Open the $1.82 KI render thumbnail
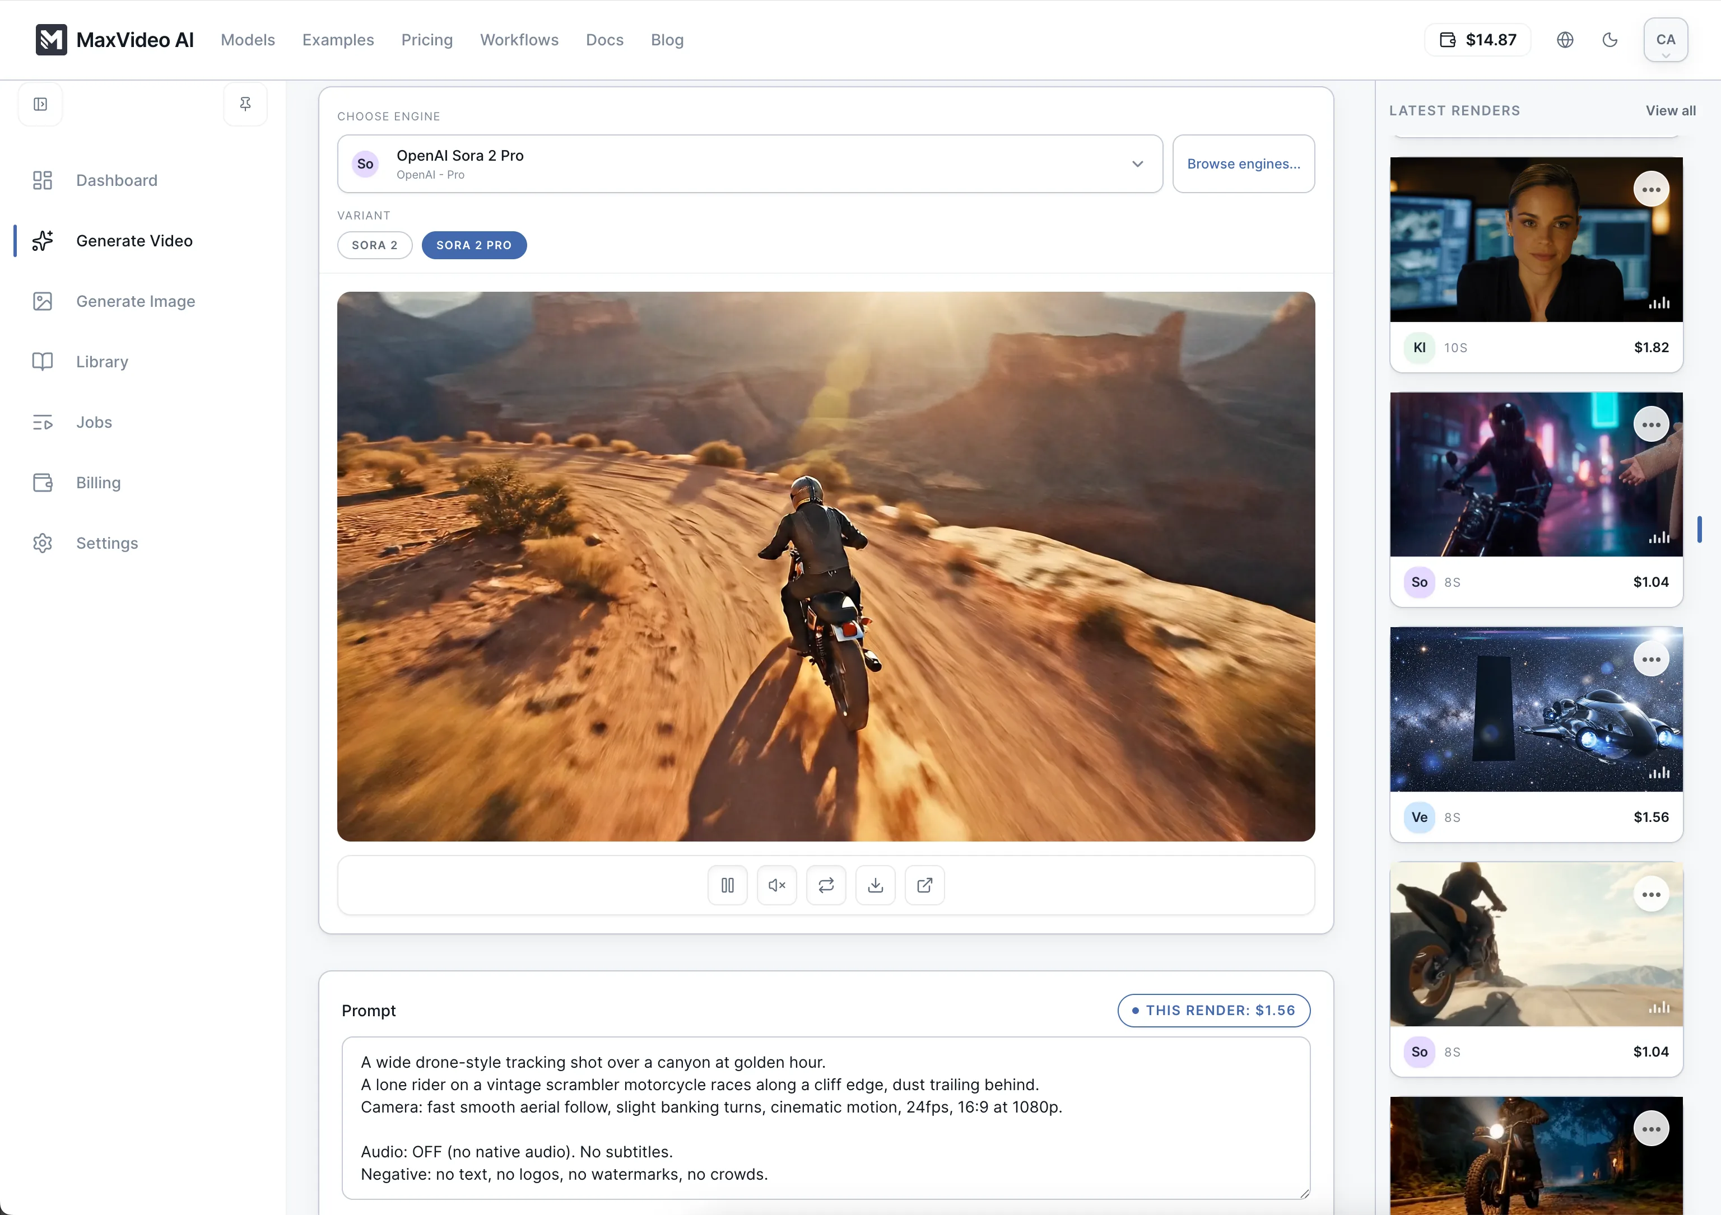Viewport: 1721px width, 1215px height. click(x=1535, y=239)
